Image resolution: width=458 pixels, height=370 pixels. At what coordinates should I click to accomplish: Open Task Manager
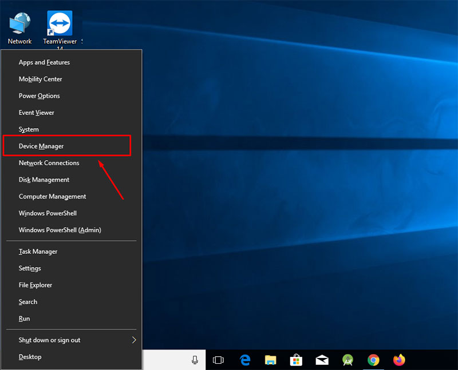coord(71,252)
